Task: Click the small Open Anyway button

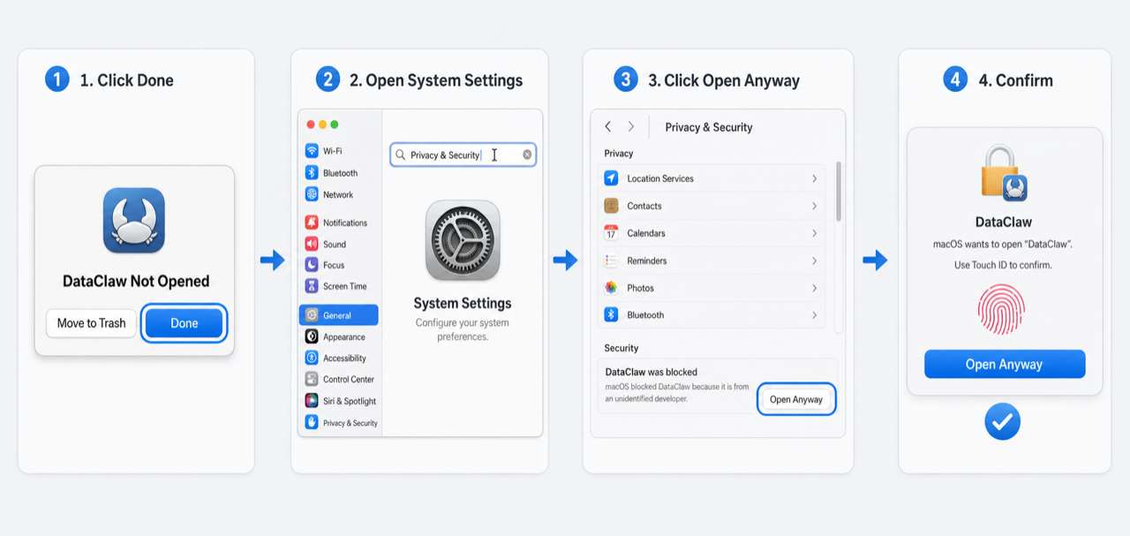Action: tap(796, 399)
